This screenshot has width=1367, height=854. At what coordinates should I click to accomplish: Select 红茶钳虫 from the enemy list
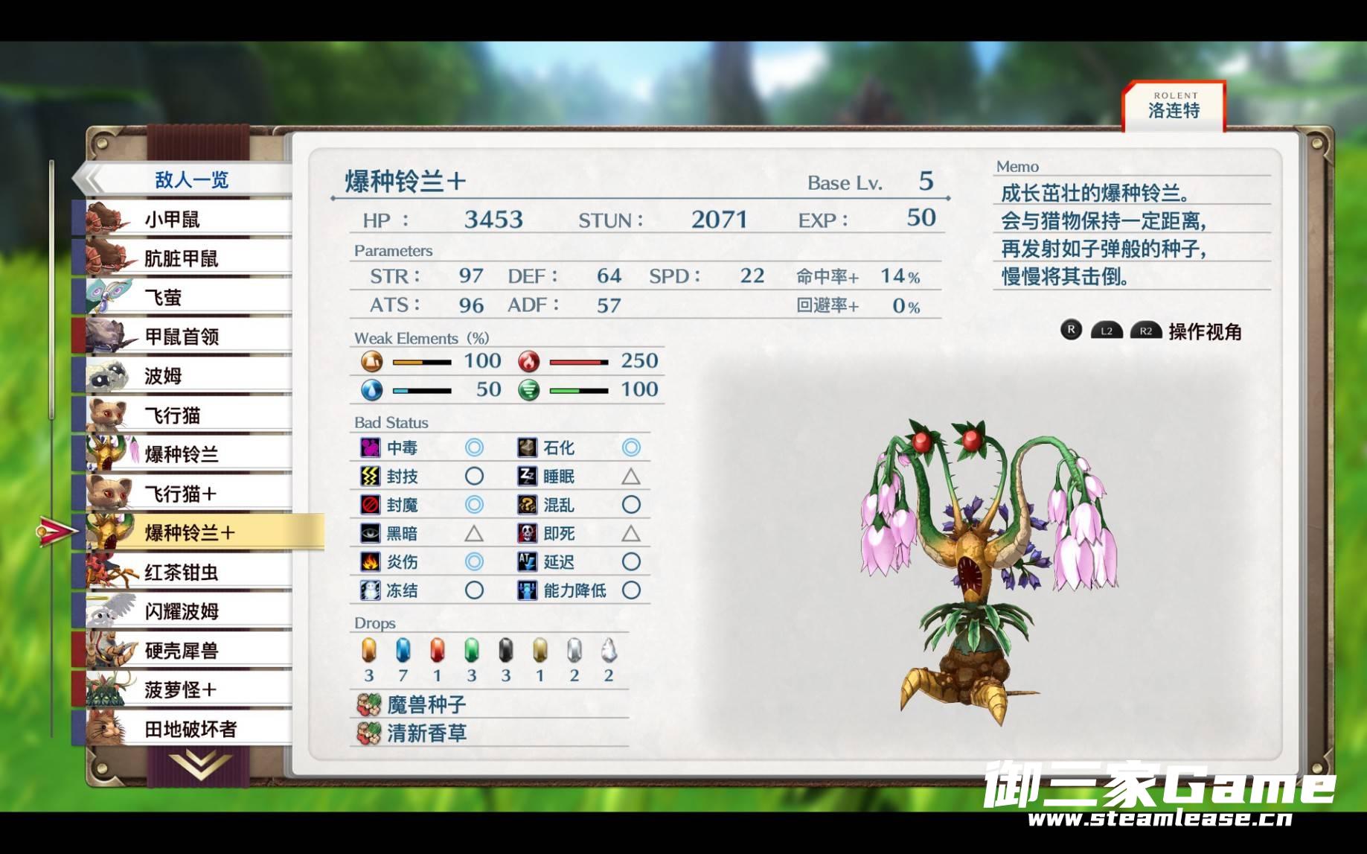point(182,572)
